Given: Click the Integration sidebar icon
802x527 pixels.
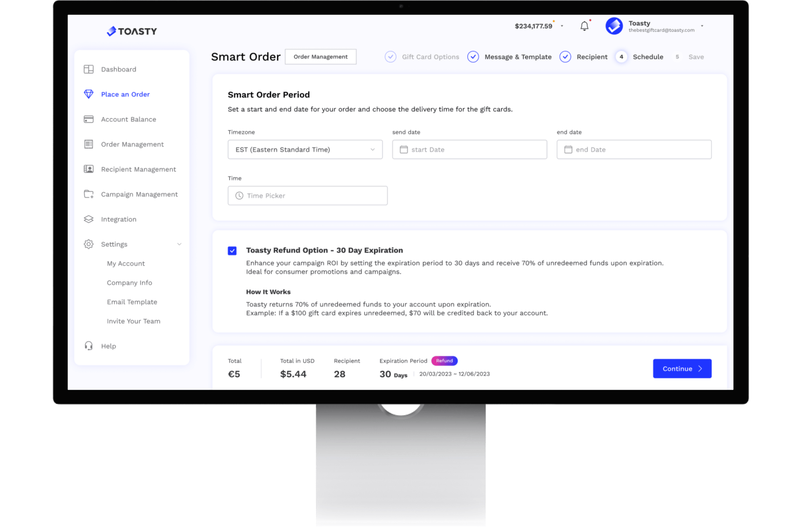Looking at the screenshot, I should (x=90, y=219).
